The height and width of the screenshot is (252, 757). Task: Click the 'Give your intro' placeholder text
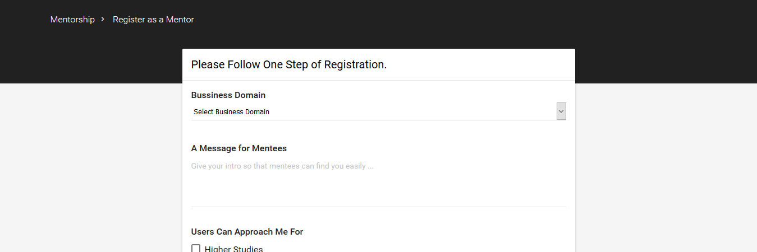coord(282,166)
